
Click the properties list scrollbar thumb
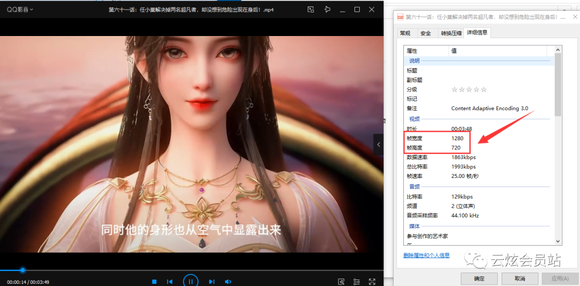(x=558, y=84)
